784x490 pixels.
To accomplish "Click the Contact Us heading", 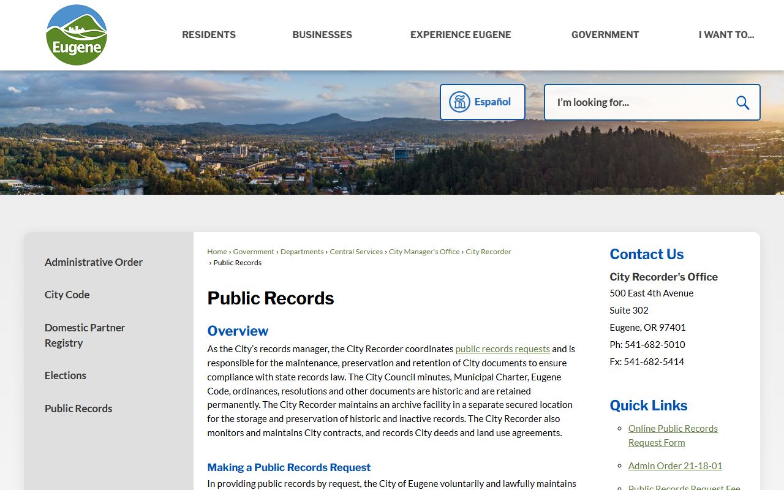I will point(647,254).
